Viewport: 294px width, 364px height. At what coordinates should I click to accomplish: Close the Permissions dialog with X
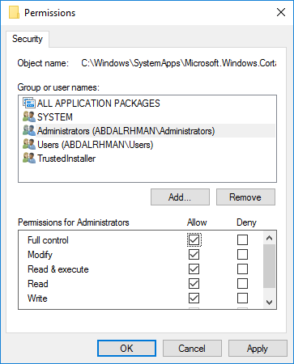[281, 12]
